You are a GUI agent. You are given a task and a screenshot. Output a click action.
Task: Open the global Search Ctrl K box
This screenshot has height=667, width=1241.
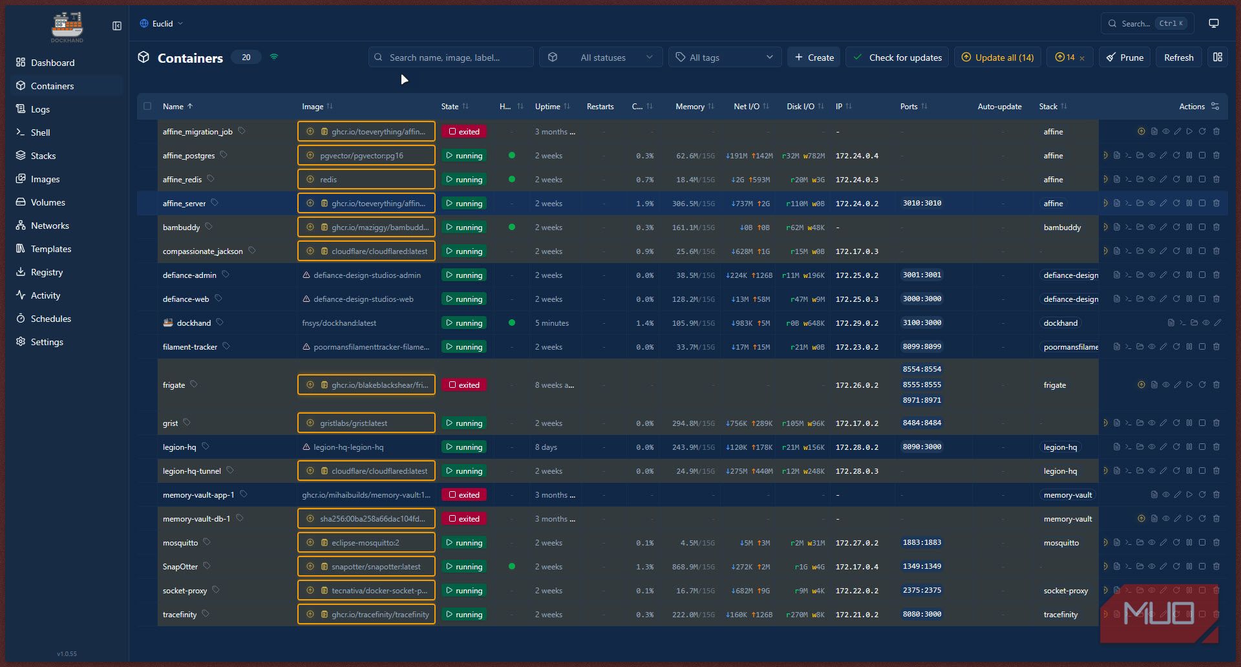[1147, 23]
